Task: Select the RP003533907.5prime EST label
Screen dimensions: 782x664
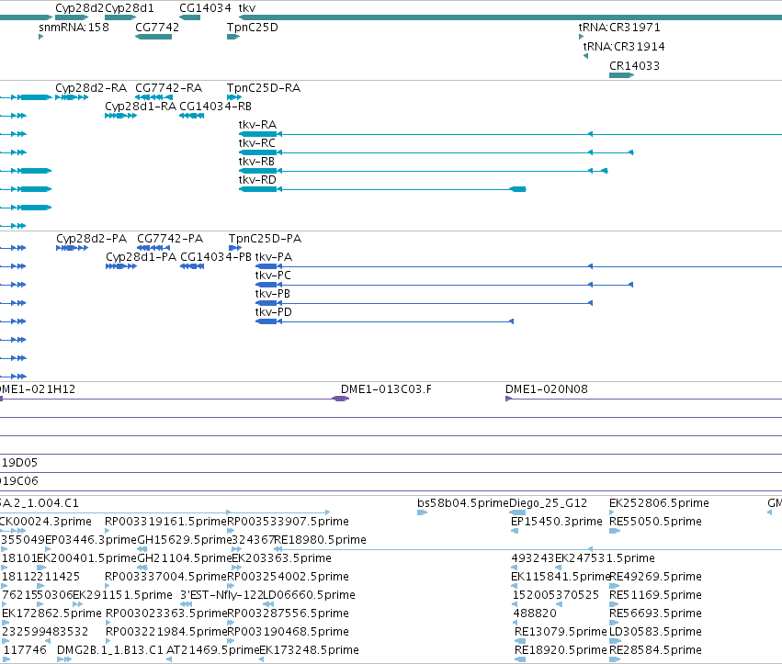Action: coord(289,522)
